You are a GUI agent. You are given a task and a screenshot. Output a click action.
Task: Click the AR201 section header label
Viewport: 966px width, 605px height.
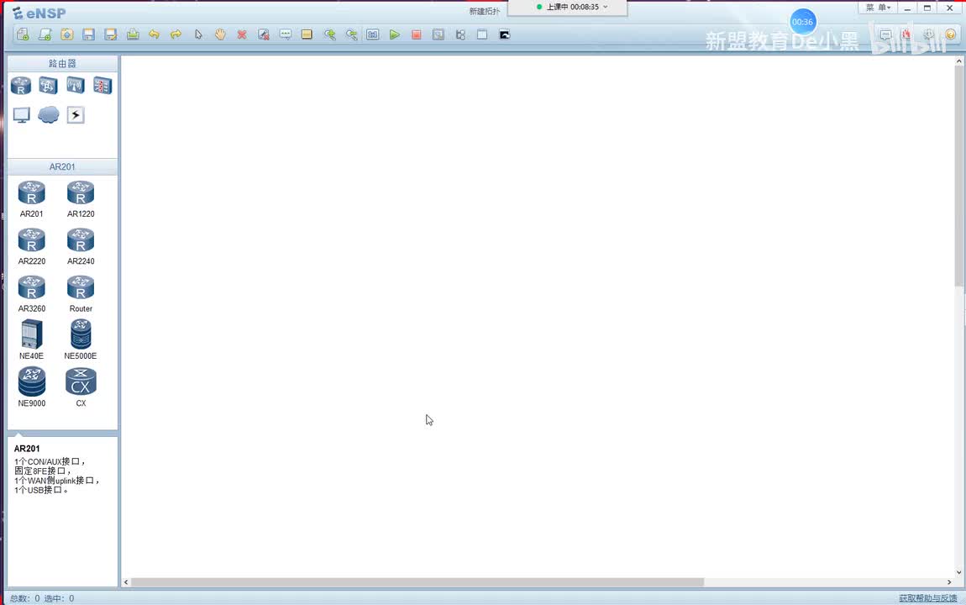coord(62,167)
